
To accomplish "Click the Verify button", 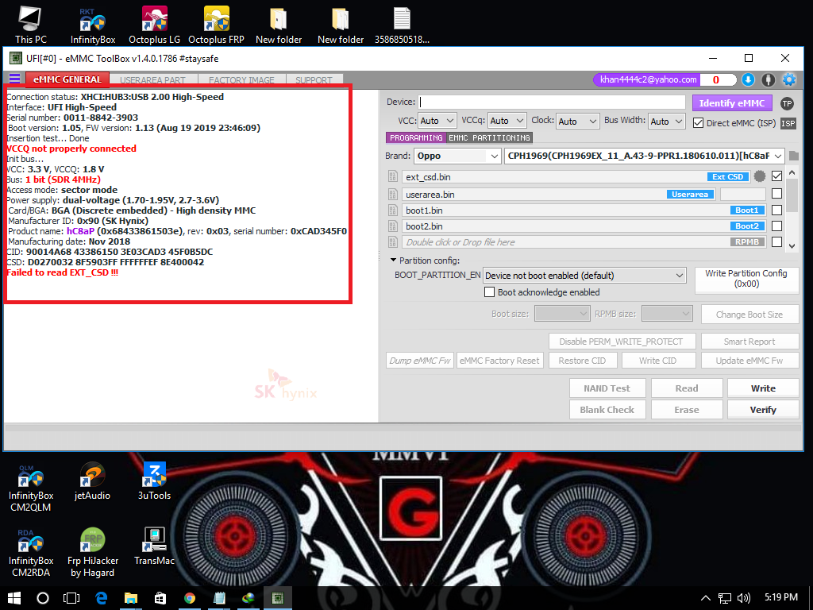I will coord(763,409).
